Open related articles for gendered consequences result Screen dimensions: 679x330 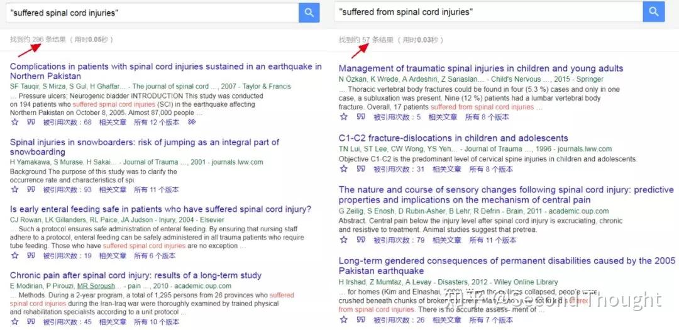click(447, 320)
